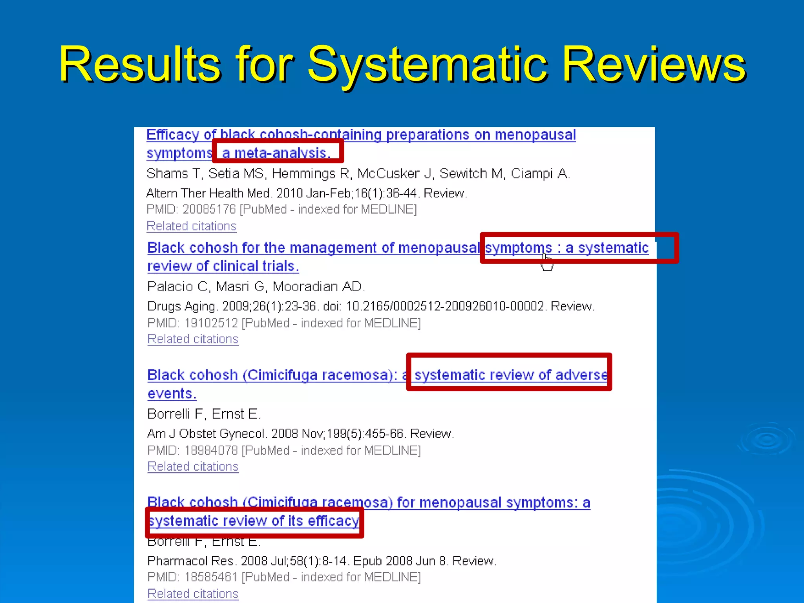This screenshot has height=603, width=804.
Task: Select 'Borrelli F, Ernst E.' under adverse events article
Action: 204,414
